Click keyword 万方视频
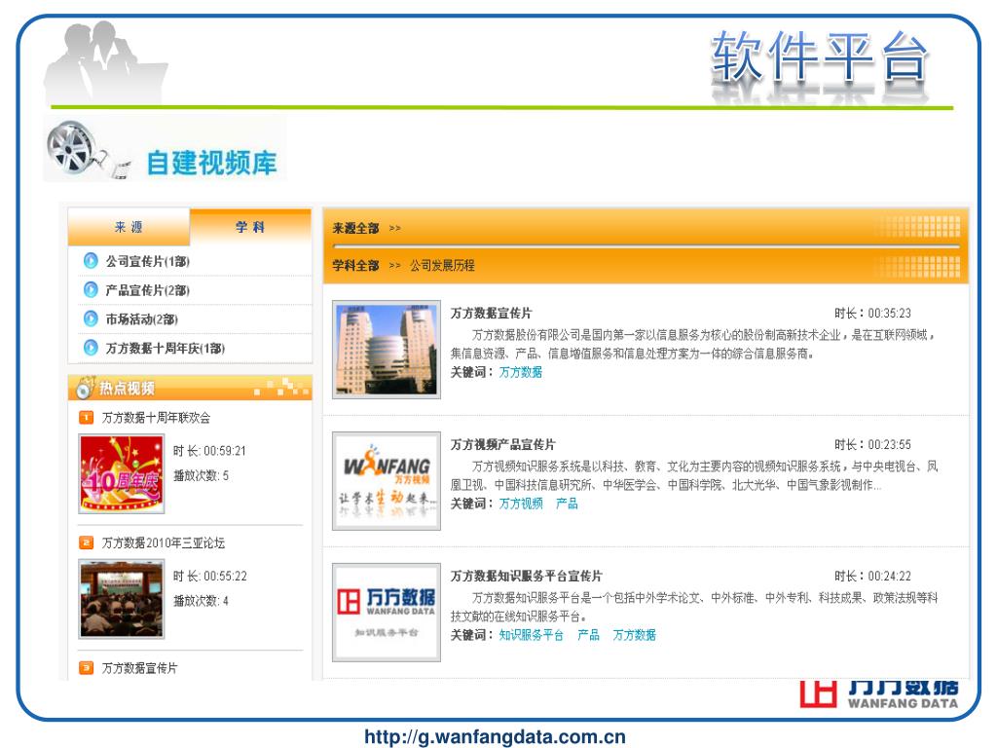The width and height of the screenshot is (997, 748). (x=521, y=504)
